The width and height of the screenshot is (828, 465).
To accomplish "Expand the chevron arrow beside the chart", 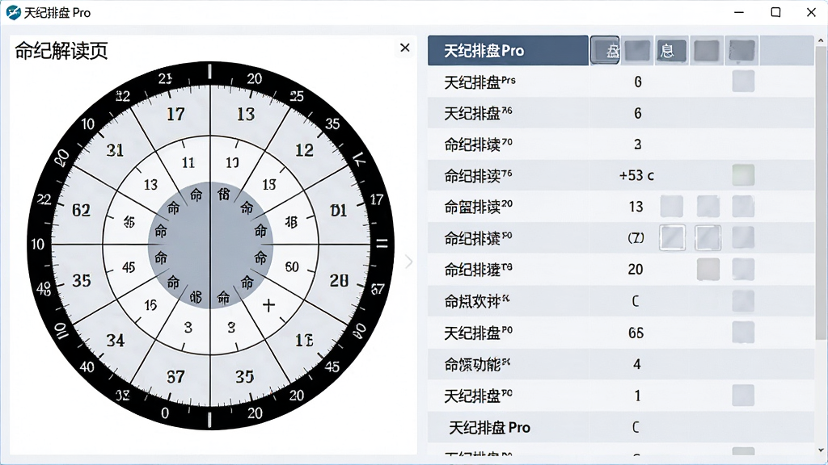I will coord(408,262).
